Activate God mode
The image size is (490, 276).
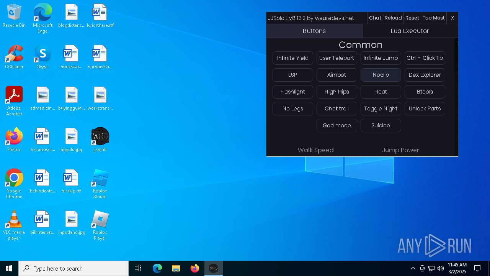pos(337,125)
